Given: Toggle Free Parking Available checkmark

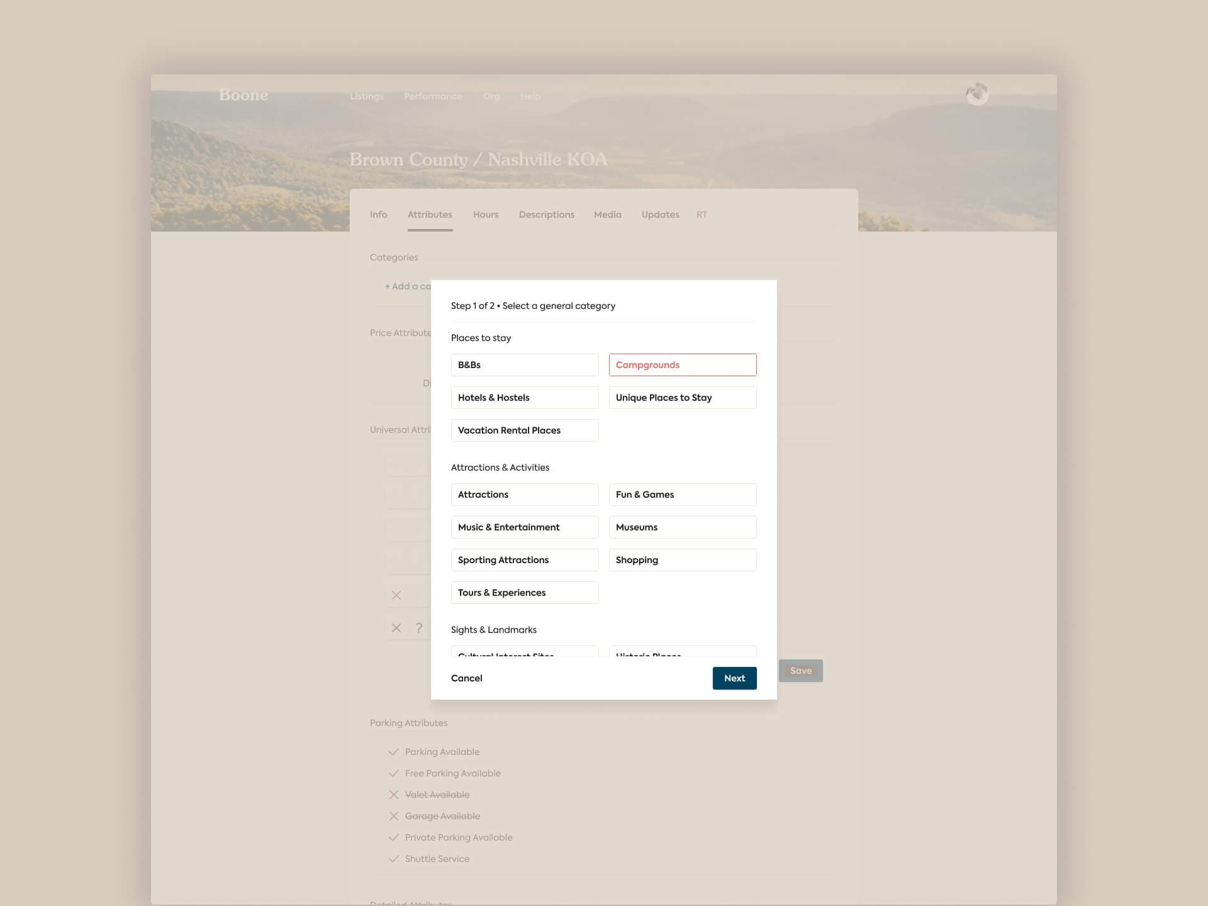Looking at the screenshot, I should 394,773.
